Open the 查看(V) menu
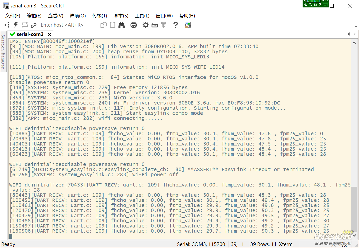Image resolution: width=359 pixels, height=248 pixels. tap(56, 16)
